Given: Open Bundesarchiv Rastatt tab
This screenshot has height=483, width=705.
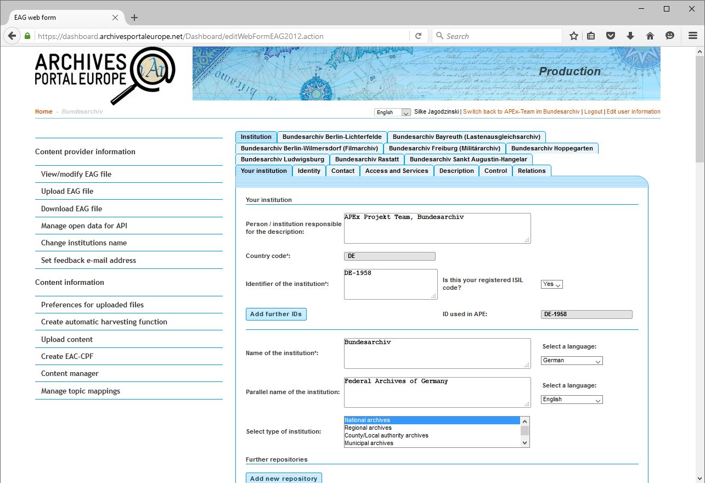Looking at the screenshot, I should [367, 160].
